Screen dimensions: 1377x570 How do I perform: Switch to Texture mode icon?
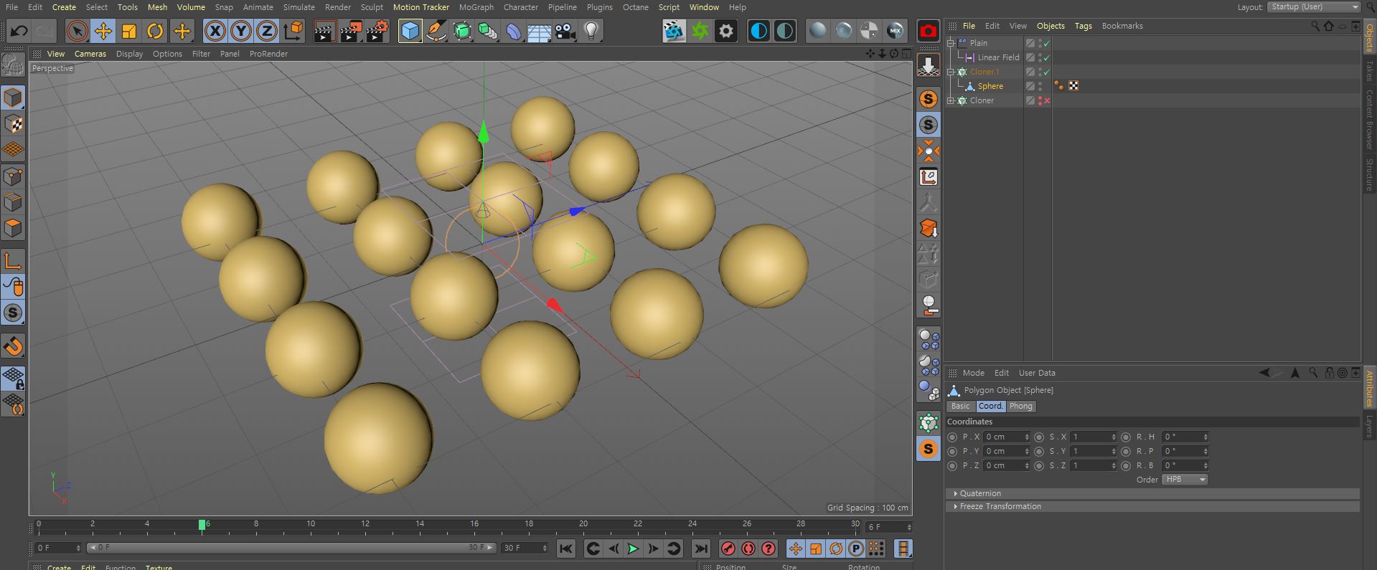(x=13, y=124)
